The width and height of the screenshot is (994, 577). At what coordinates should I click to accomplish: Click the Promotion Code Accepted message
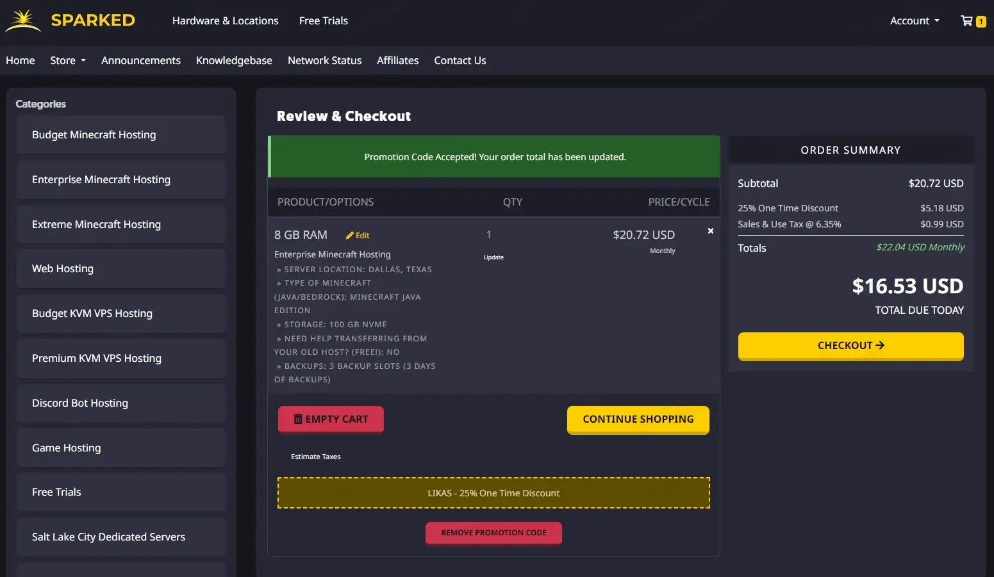(x=495, y=157)
